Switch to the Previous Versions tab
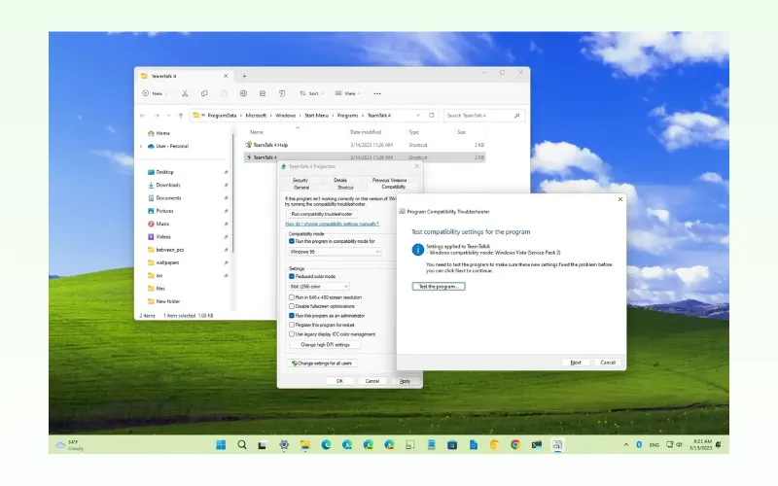The height and width of the screenshot is (486, 778). (390, 180)
